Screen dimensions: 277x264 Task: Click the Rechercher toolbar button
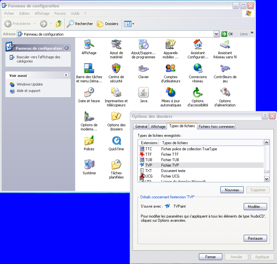tap(80, 24)
